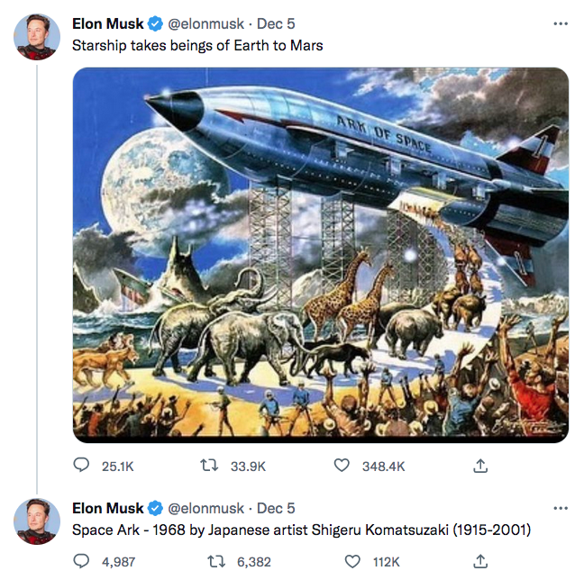Click the Space Ark 1968 tweet text
Screen dimensions: 584x580
tap(301, 530)
